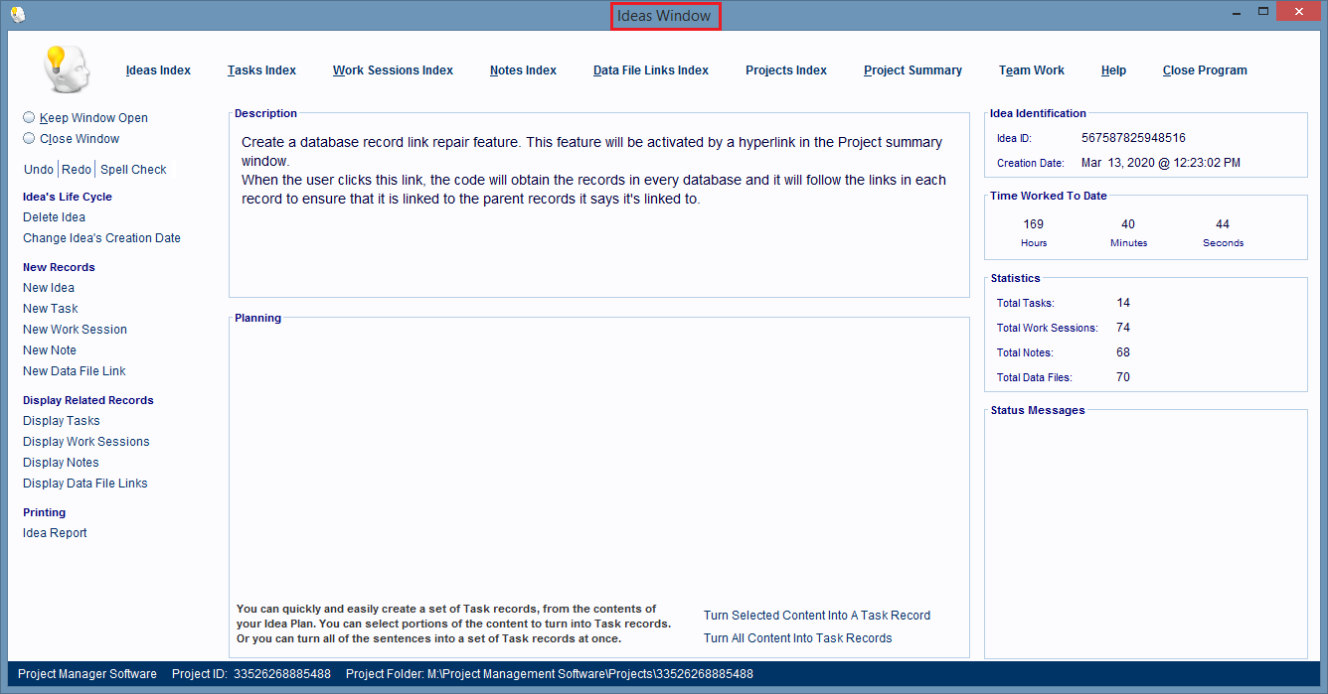Image resolution: width=1328 pixels, height=694 pixels.
Task: Click Delete Idea link
Action: (54, 217)
